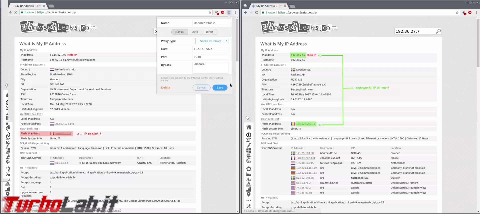Screen dimensions: 480x214
Task: Switch proxy mode to Direct
Action: (209, 32)
